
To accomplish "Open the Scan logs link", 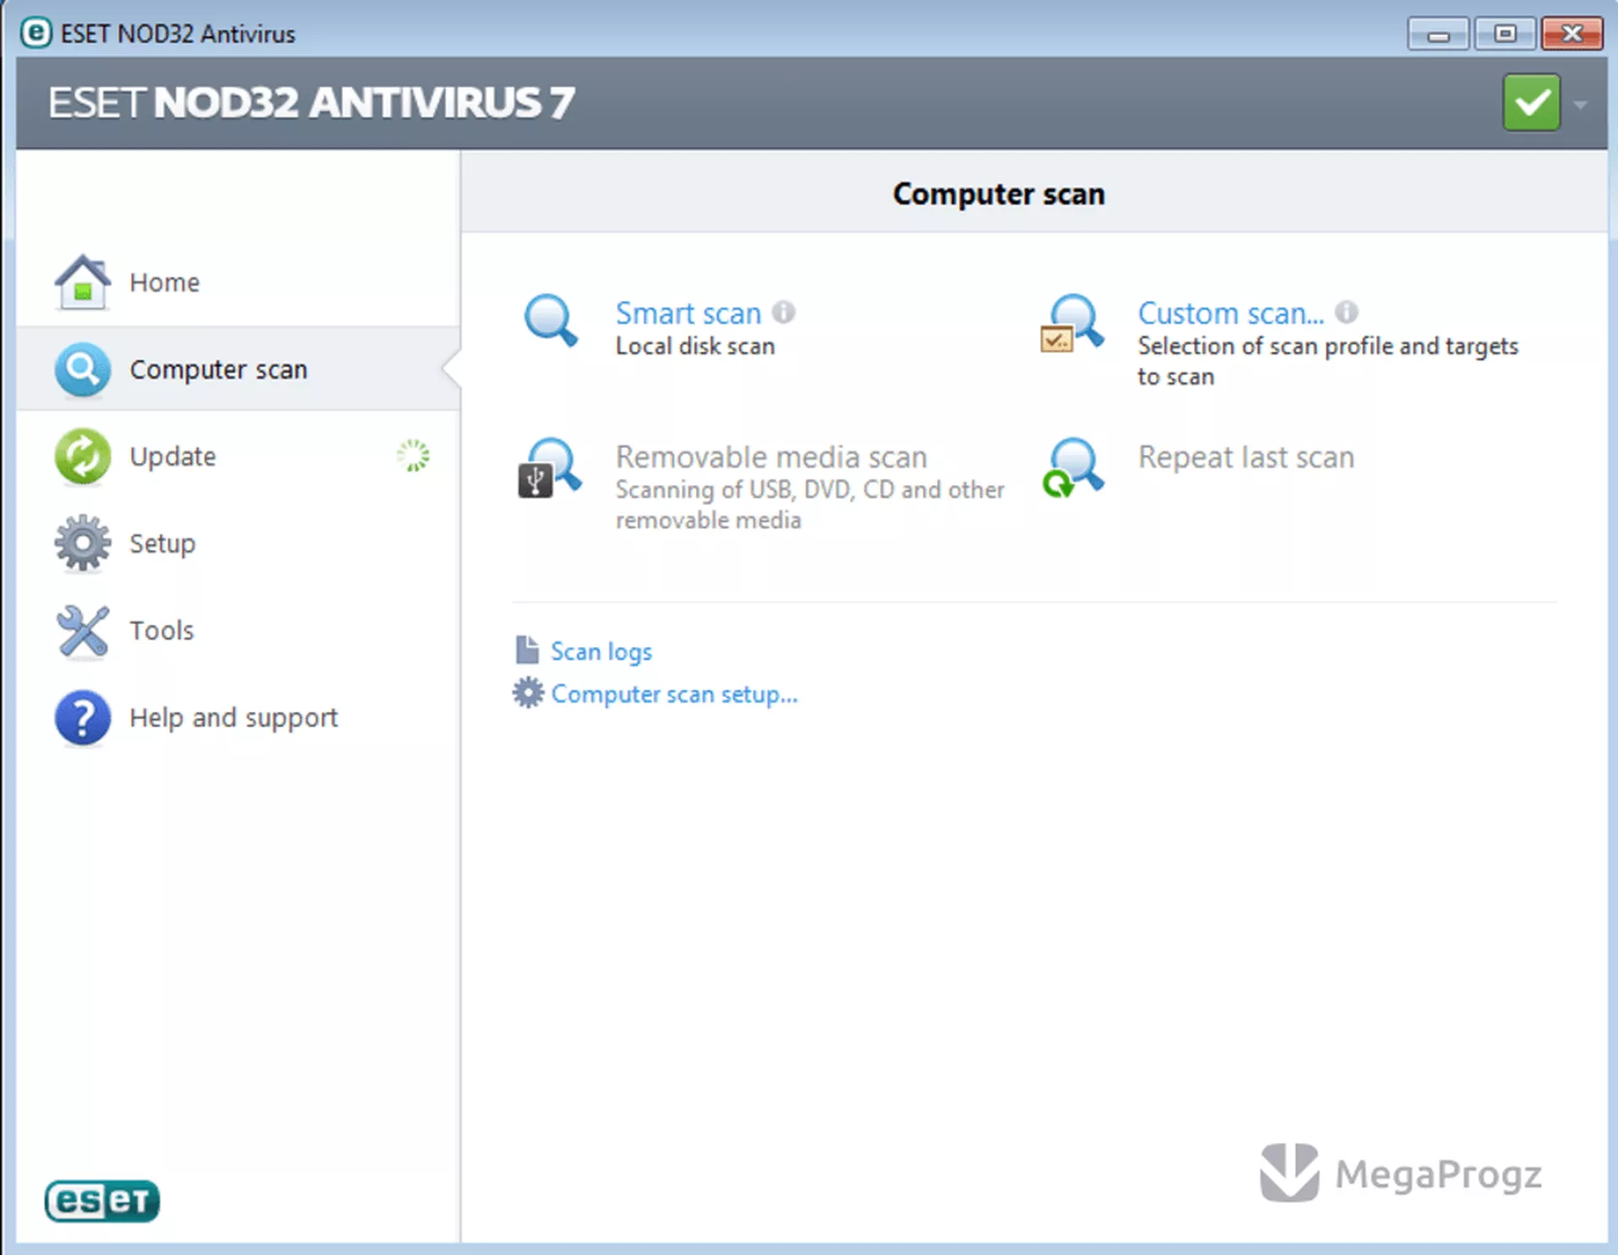I will point(602,652).
